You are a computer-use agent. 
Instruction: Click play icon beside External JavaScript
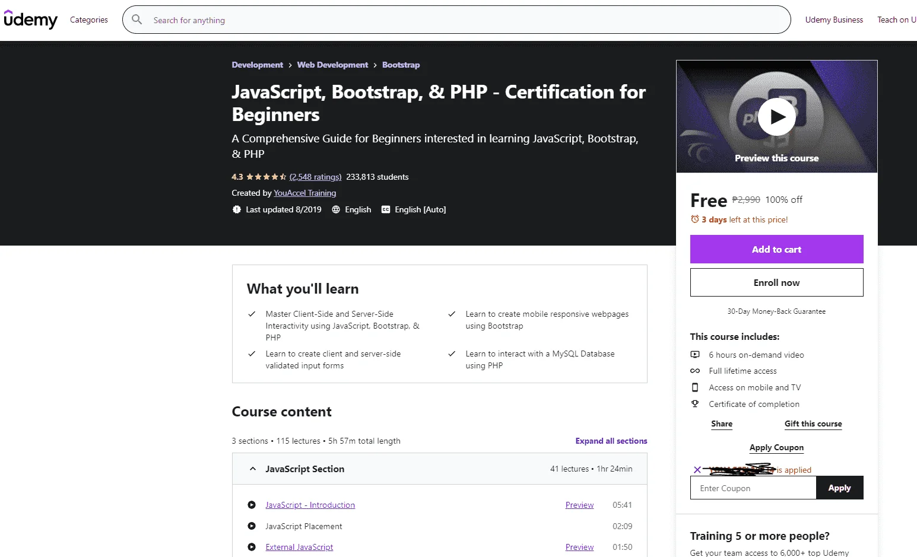coord(252,547)
